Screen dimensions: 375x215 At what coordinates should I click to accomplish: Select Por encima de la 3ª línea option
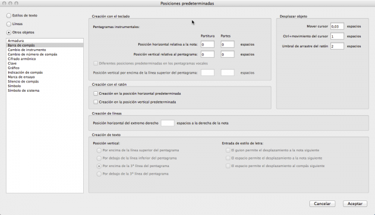tap(99, 166)
